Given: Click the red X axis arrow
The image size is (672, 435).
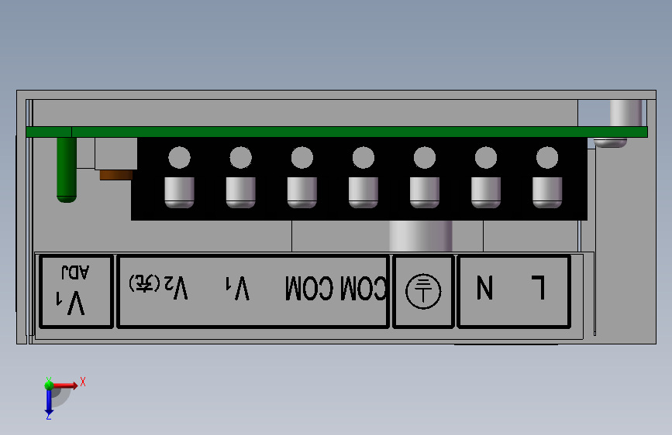Looking at the screenshot, I should [x=64, y=385].
